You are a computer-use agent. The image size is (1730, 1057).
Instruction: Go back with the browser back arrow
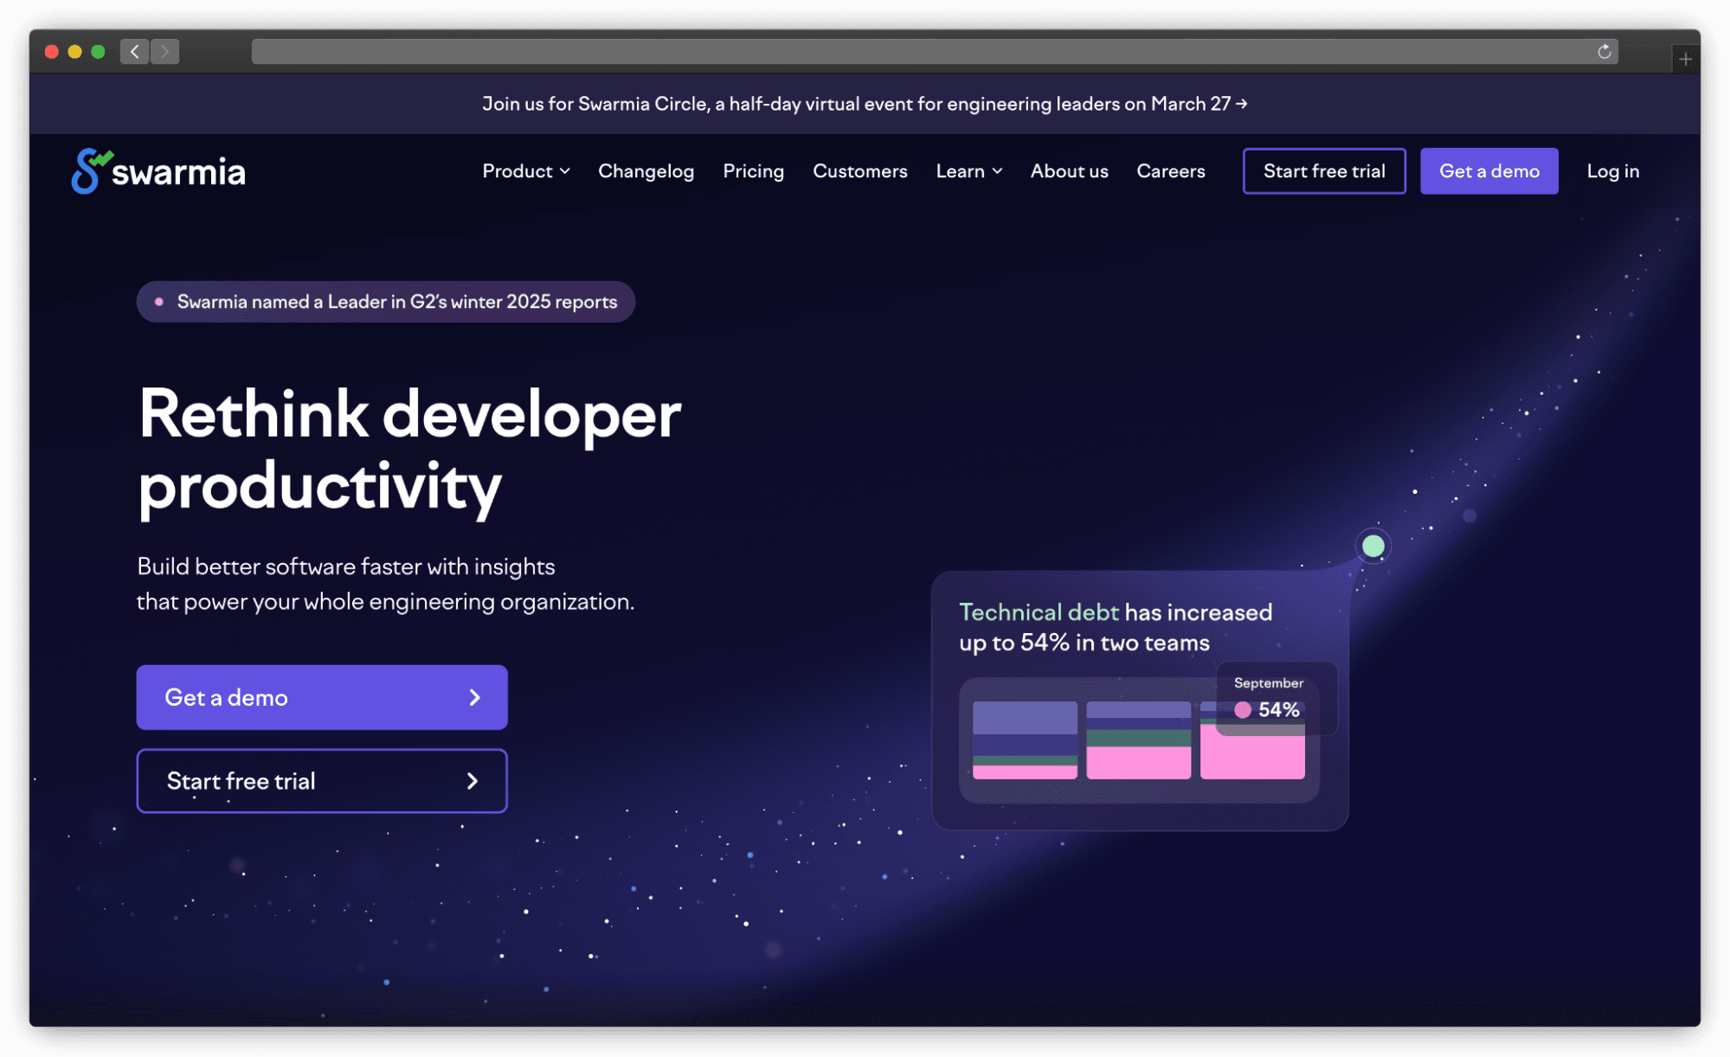point(134,52)
